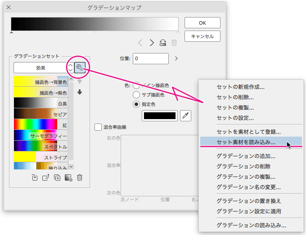Click the duplicate gradient icon
This screenshot has height=235, width=306.
[x=57, y=177]
